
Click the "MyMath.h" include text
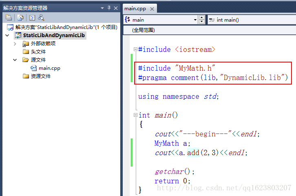[195, 68]
